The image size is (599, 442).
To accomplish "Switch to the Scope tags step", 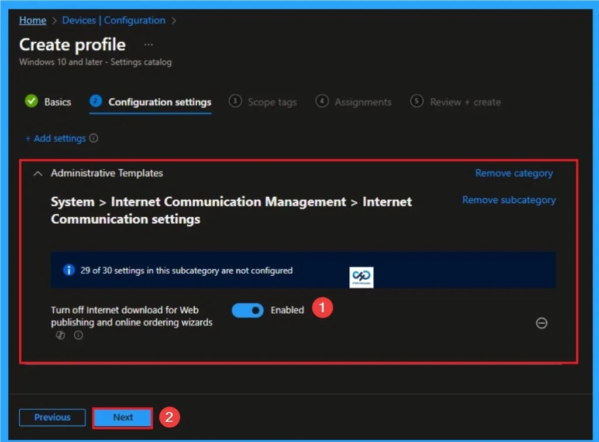I will click(x=272, y=102).
